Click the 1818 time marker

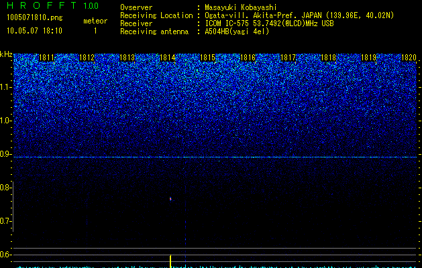tap(329, 58)
